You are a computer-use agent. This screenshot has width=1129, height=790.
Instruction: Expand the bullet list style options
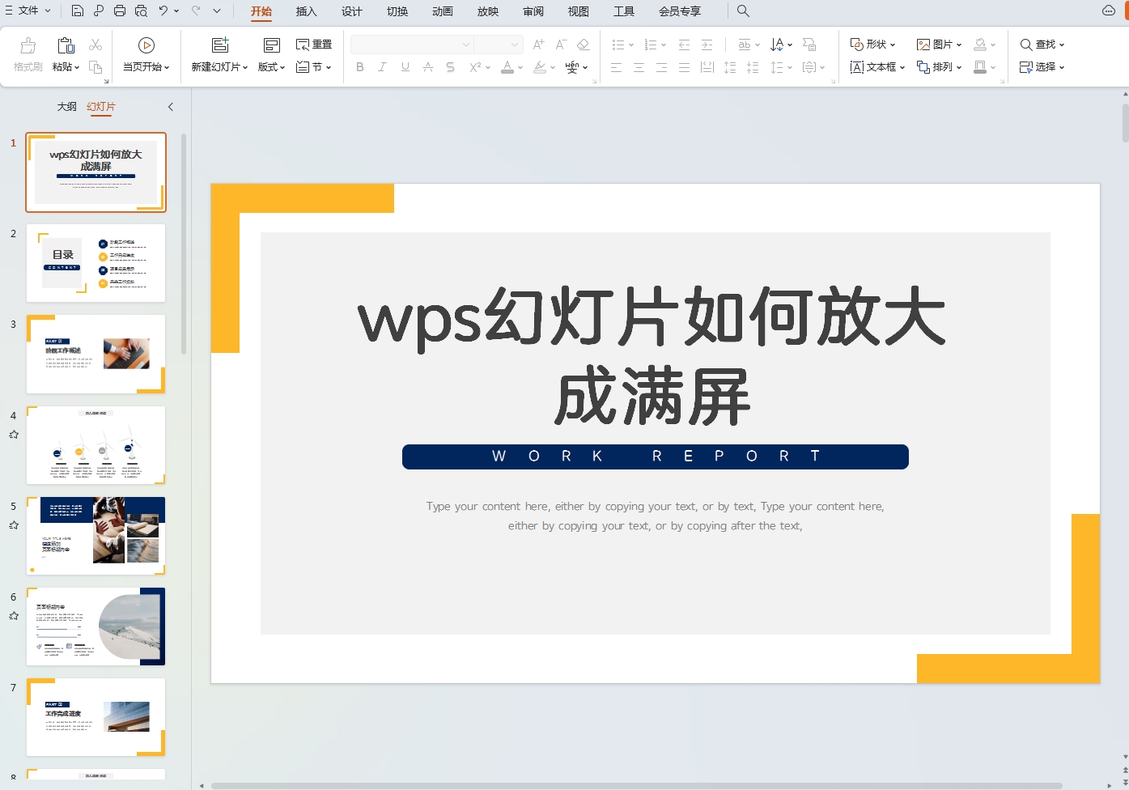coord(630,44)
